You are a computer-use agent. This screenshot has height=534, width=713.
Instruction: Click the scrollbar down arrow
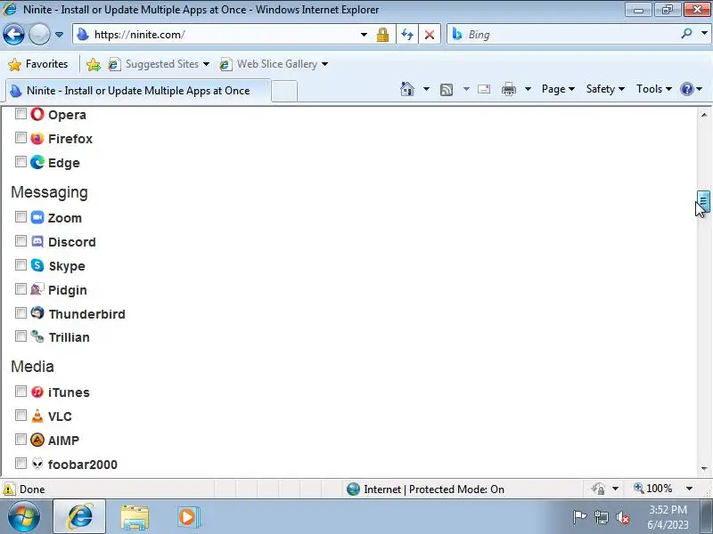point(704,468)
